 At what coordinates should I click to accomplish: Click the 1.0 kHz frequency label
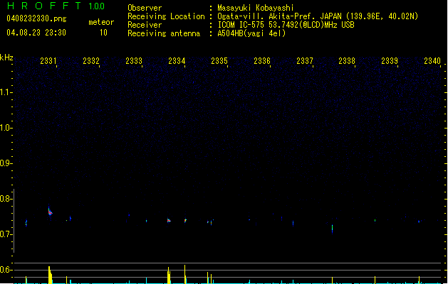click(6, 128)
